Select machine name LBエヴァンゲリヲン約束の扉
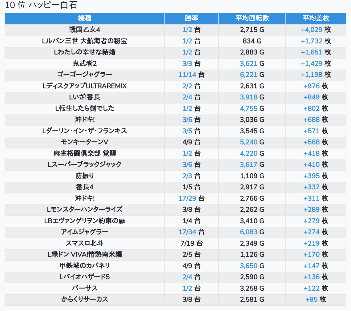The image size is (351, 311). 85,221
